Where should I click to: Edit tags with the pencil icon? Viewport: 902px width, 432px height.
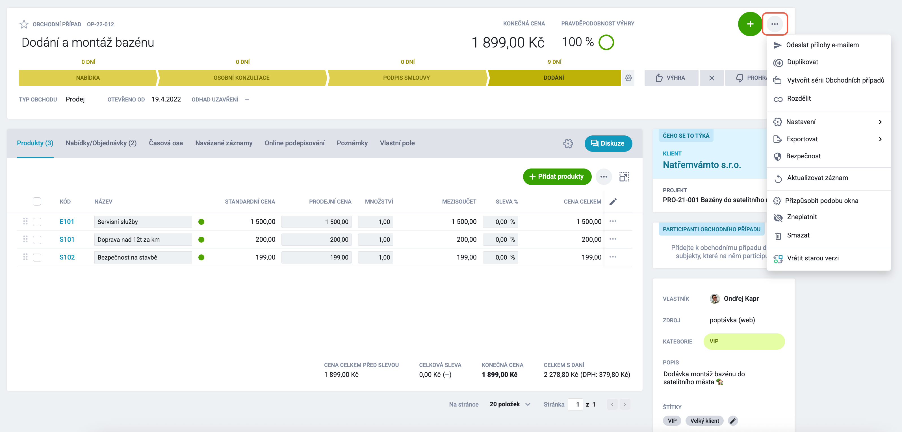coord(732,420)
